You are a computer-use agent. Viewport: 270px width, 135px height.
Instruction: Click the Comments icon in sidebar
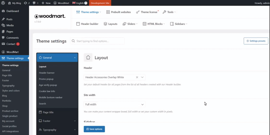click(x=3, y=38)
